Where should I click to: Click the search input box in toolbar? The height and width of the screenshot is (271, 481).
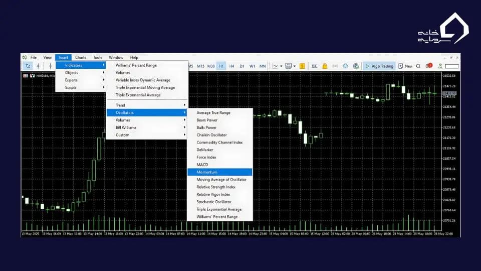(x=451, y=66)
